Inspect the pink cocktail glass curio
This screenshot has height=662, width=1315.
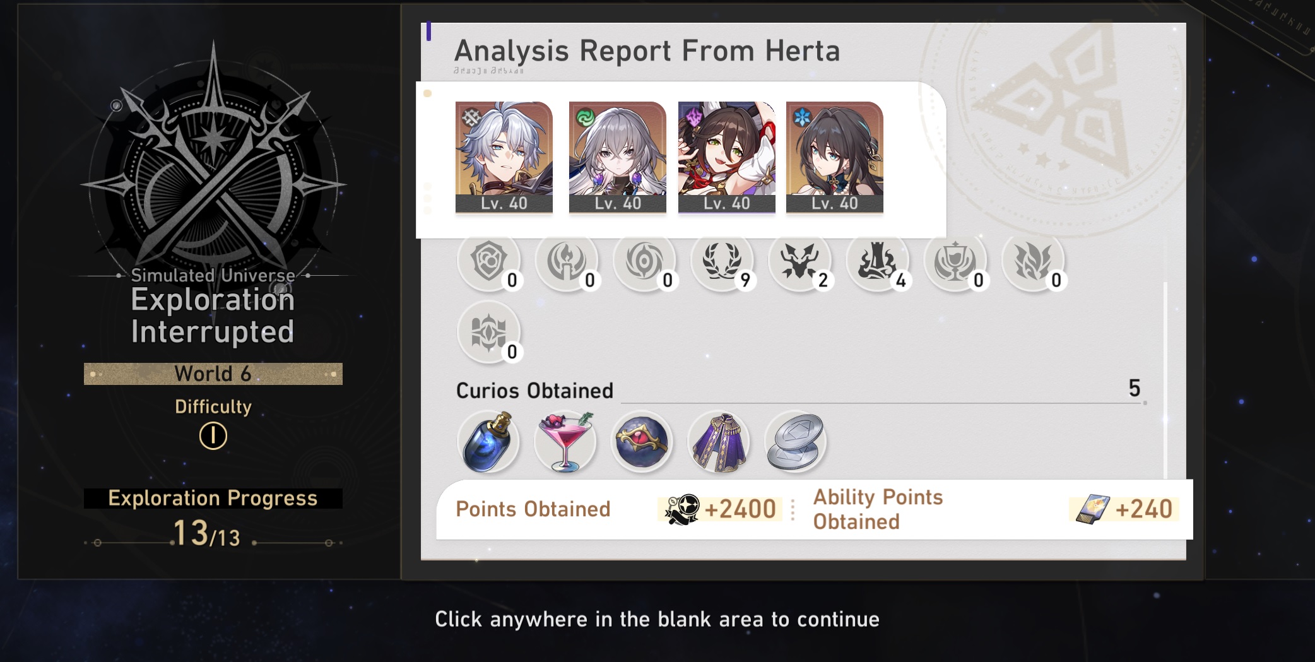point(565,442)
